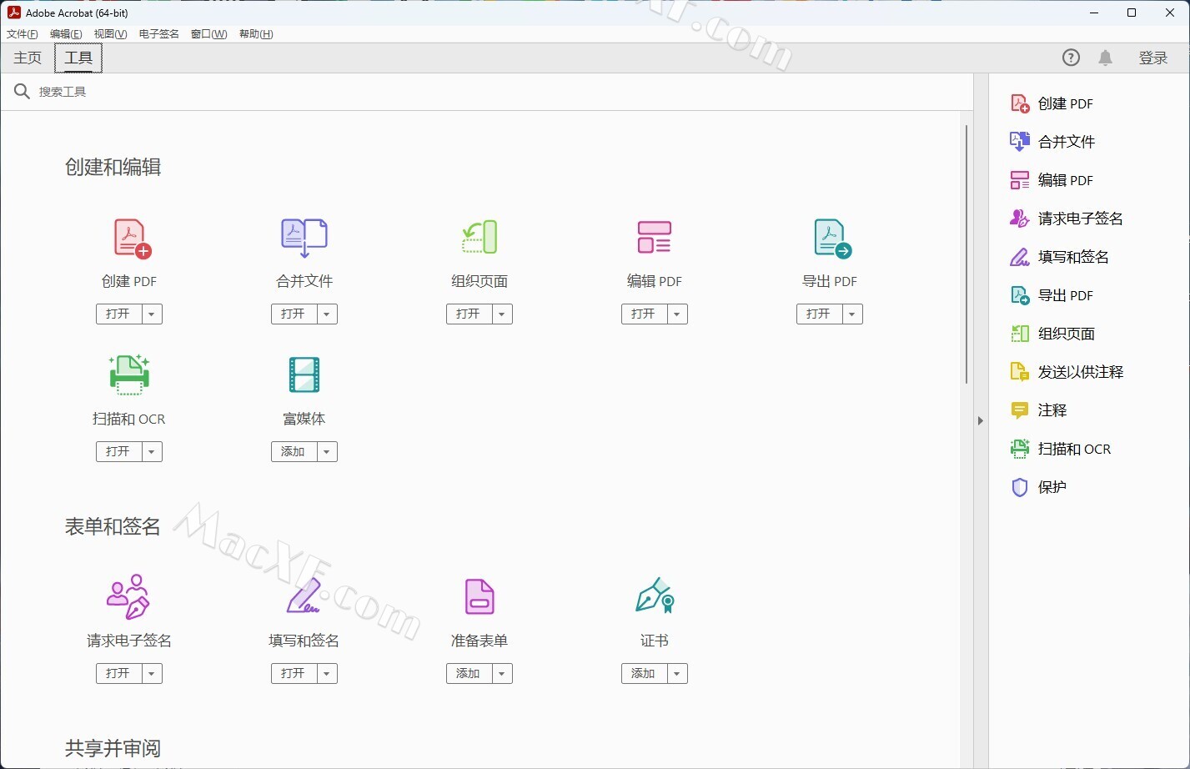Click the 添加 button under 准备表单
Image resolution: width=1190 pixels, height=769 pixels.
tap(469, 674)
